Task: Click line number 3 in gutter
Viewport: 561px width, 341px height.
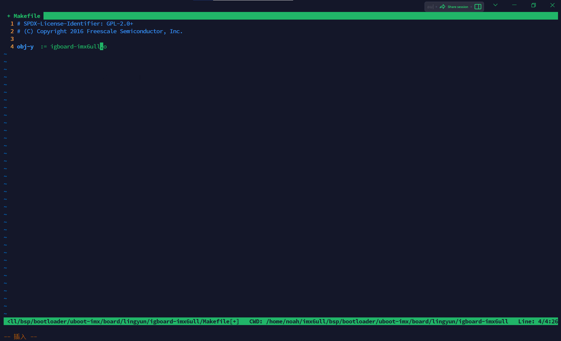Action: (x=12, y=39)
